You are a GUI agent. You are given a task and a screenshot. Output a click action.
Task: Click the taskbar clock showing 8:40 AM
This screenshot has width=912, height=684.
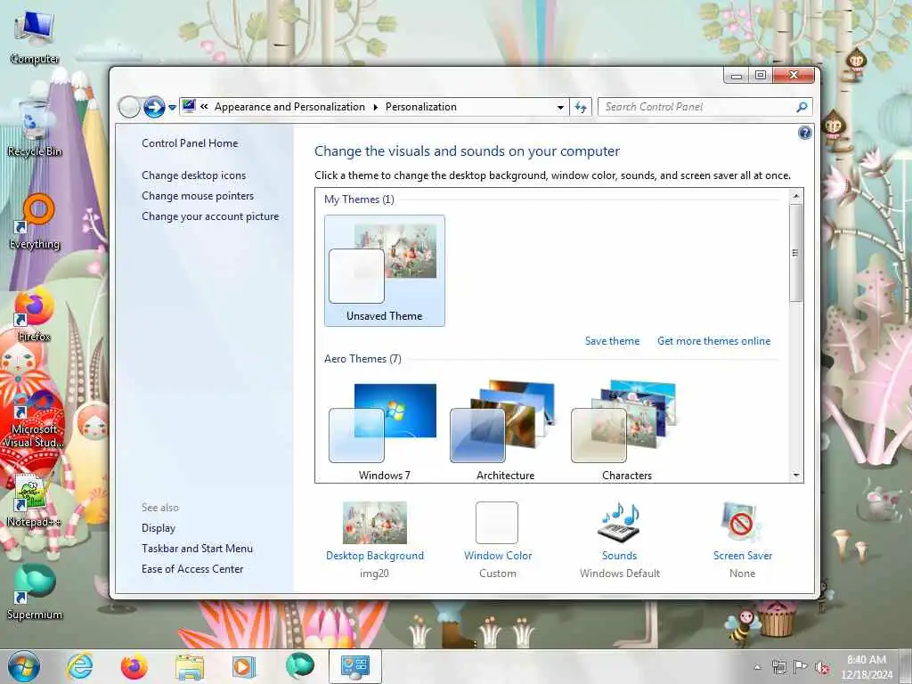coord(867,667)
